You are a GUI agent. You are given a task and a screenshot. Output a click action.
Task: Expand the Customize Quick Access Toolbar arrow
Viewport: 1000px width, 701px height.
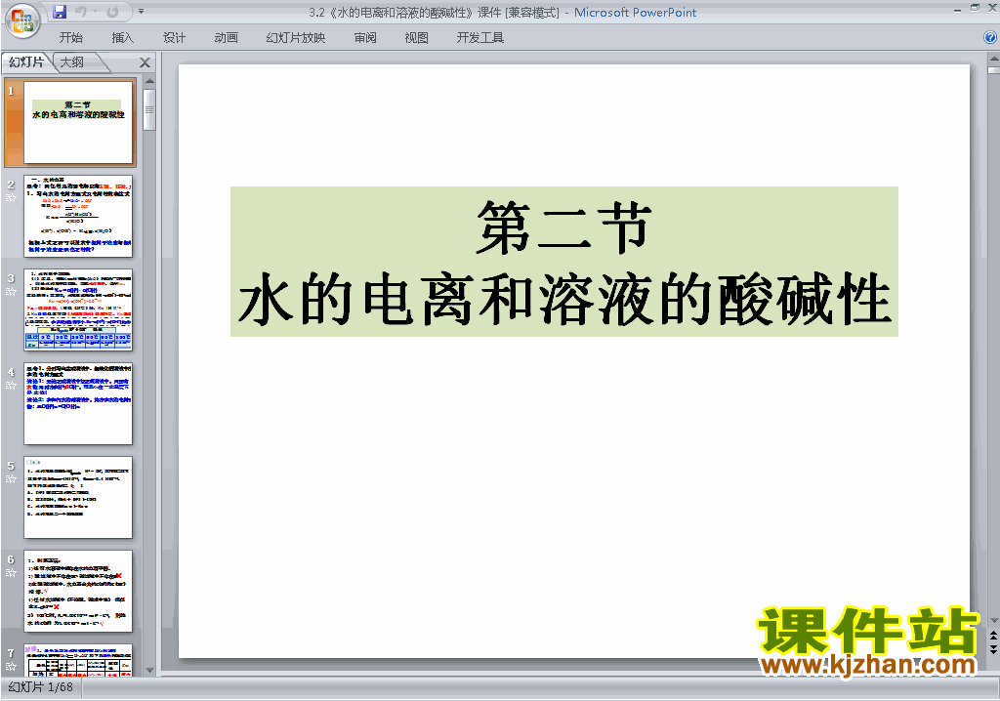141,12
